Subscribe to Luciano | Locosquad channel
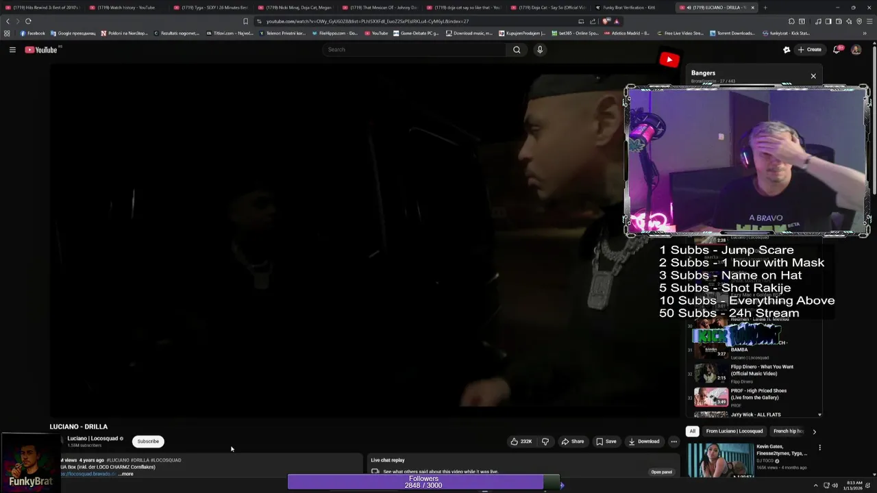 coord(148,442)
